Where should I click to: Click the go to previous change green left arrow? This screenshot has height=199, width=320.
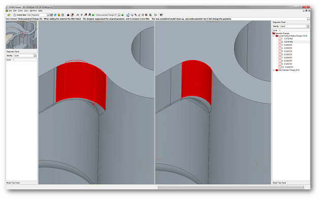coord(93,15)
